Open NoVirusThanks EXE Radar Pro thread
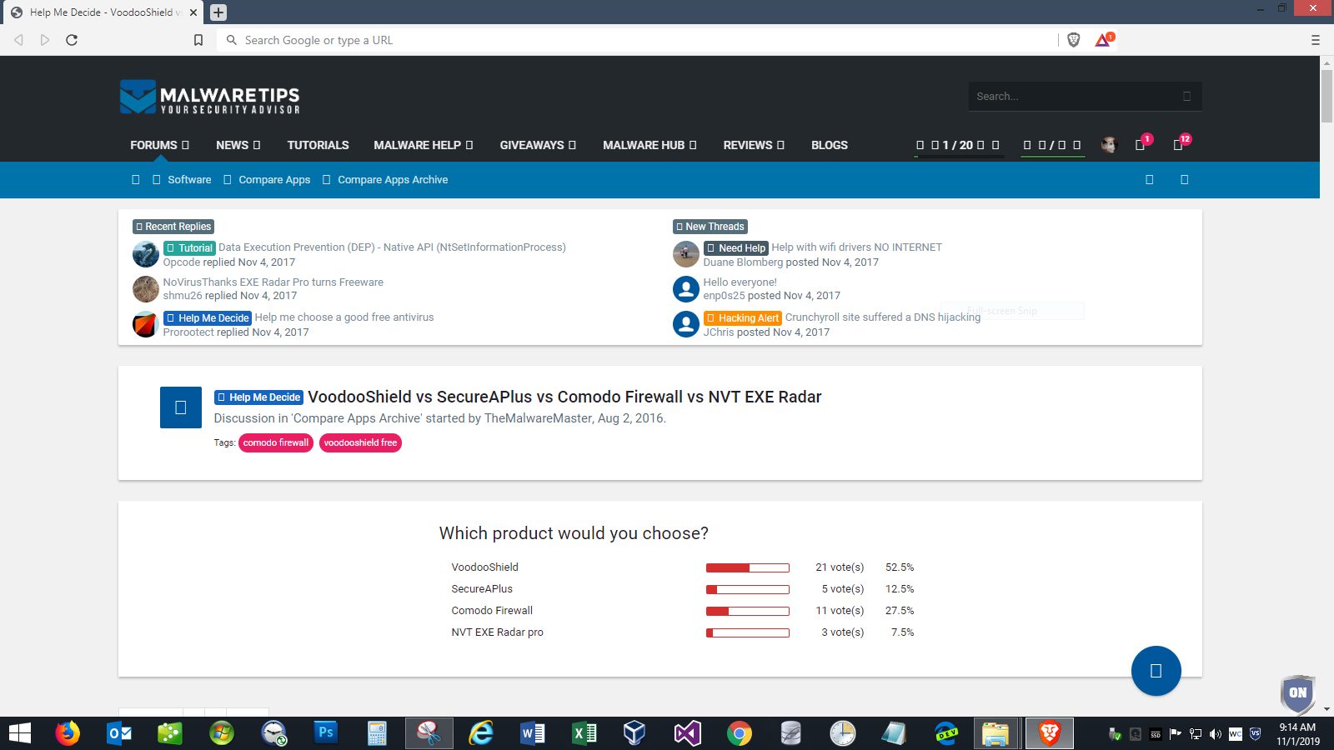1334x750 pixels. 273,282
